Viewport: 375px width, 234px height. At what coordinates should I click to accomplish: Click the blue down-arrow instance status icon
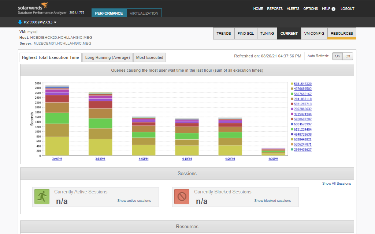pos(20,22)
